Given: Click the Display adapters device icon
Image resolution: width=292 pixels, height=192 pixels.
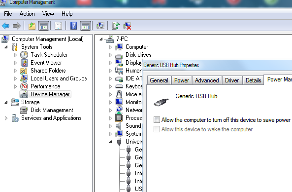Looking at the screenshot, I should click(x=119, y=63).
